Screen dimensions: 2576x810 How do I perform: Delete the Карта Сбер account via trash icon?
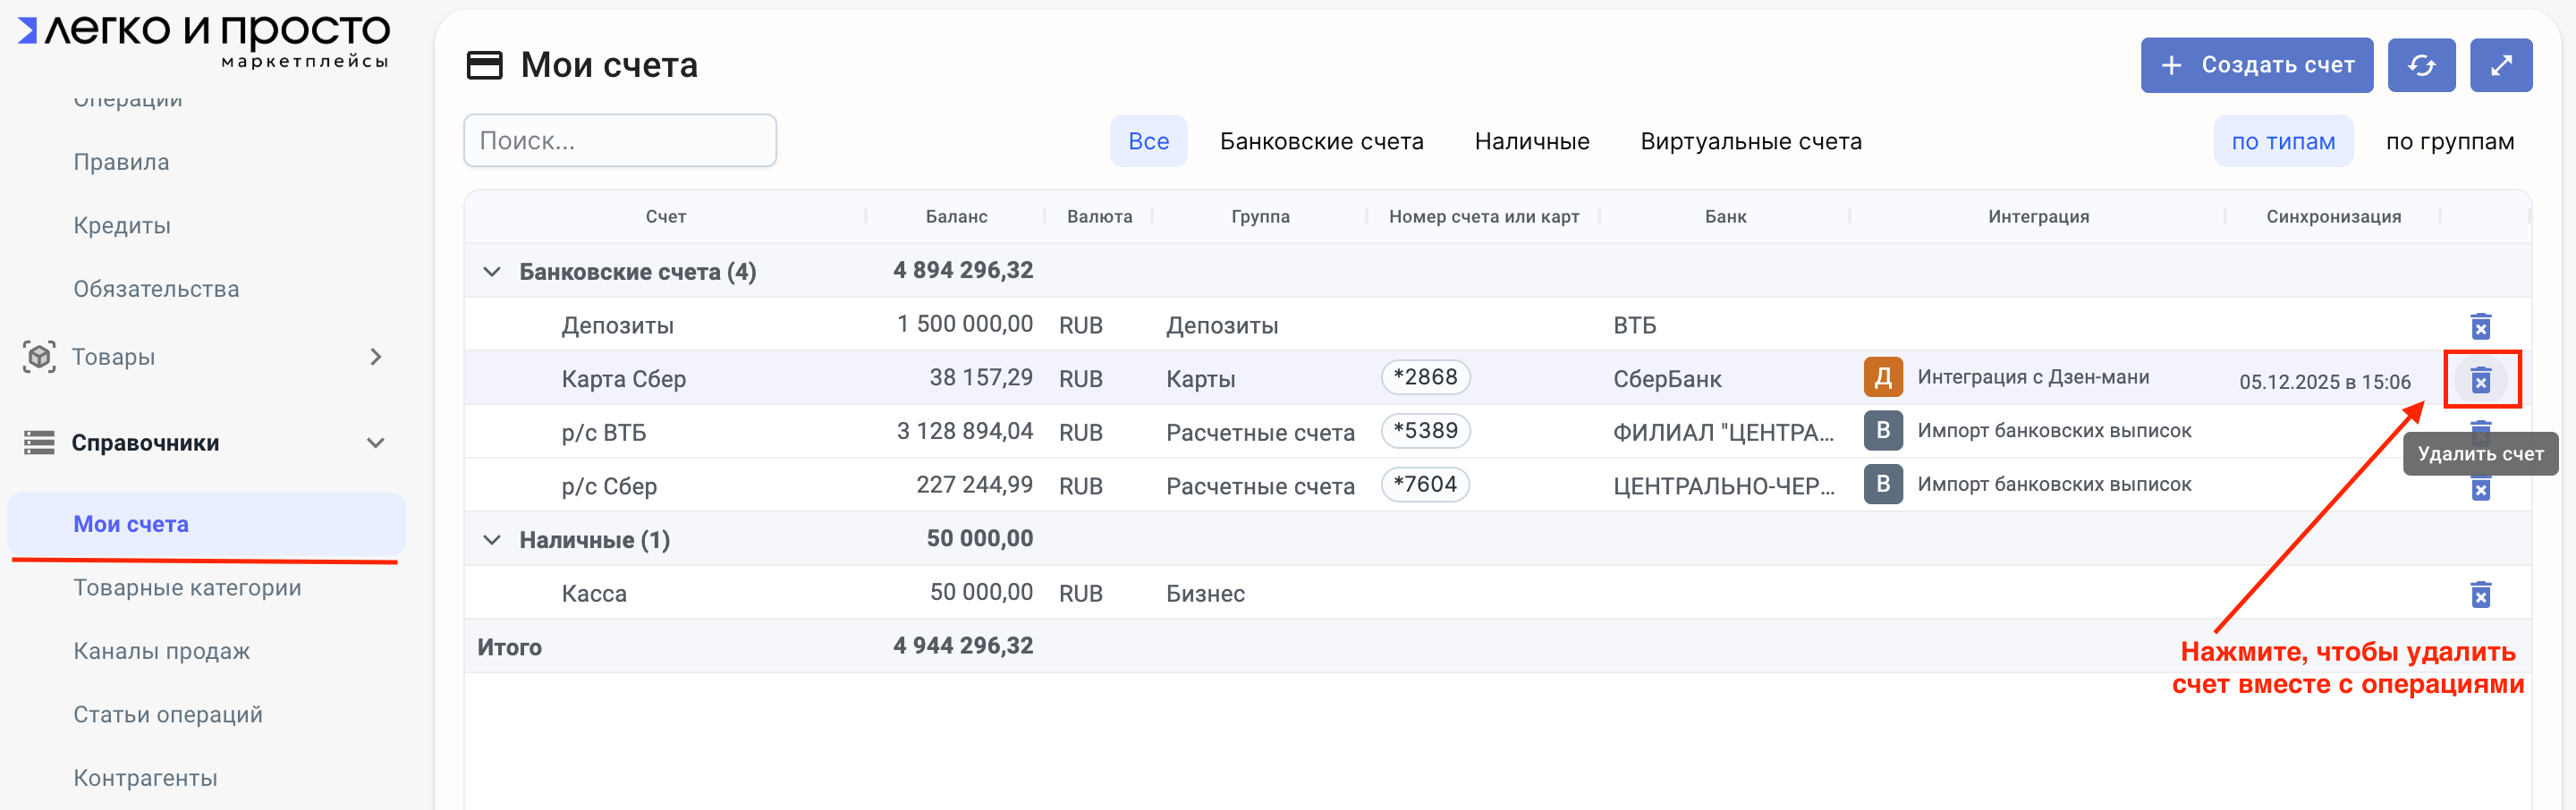(2480, 380)
